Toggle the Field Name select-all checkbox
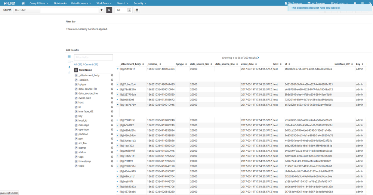This screenshot has height=195, width=373. click(x=76, y=70)
